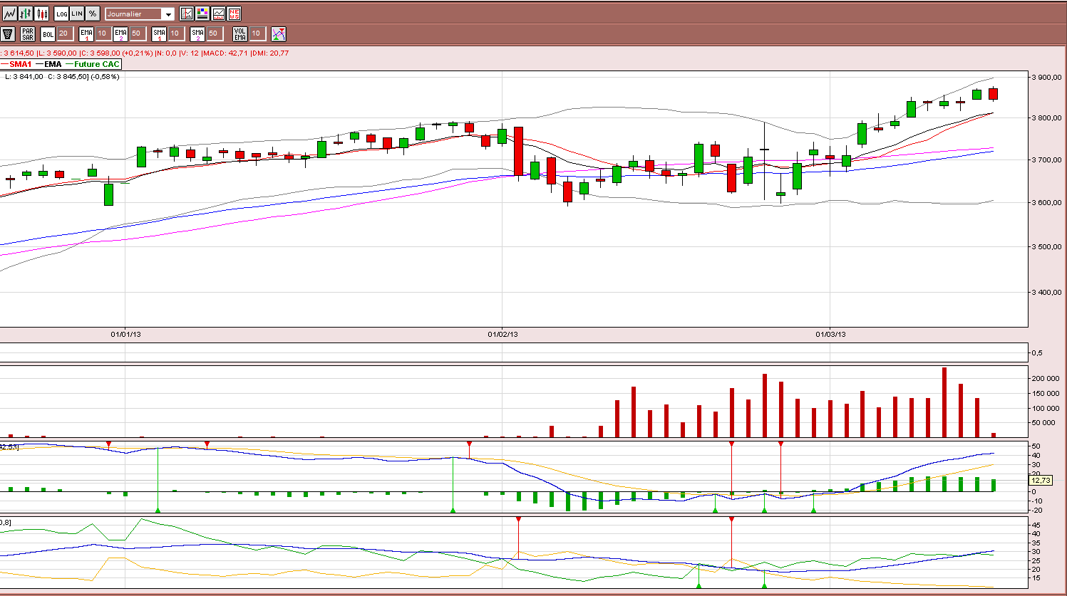Screen dimensions: 1067x596
Task: Edit the EMA 2 period field 50
Action: [x=137, y=33]
